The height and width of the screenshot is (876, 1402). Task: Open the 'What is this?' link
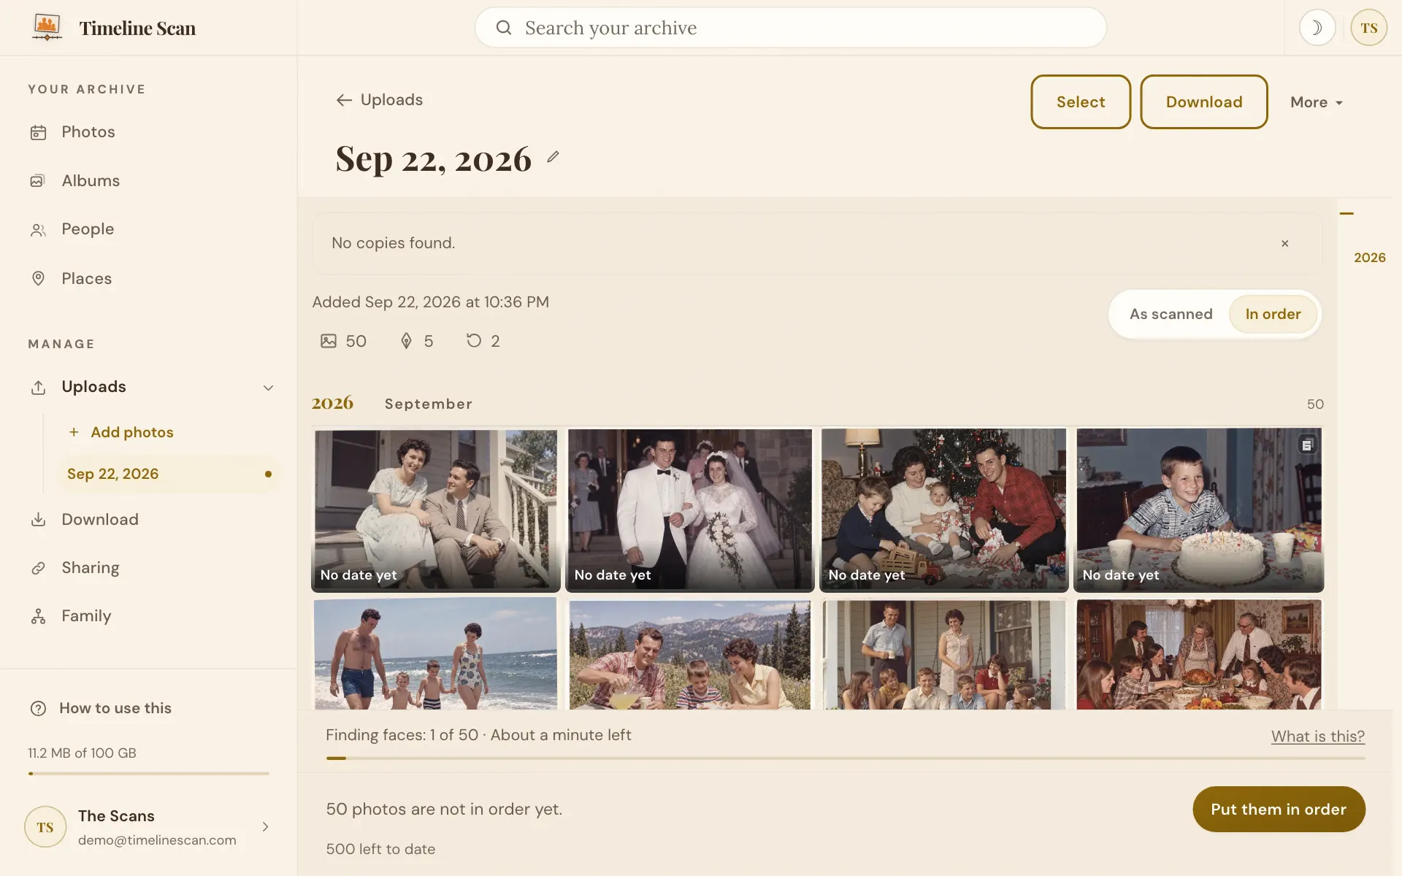[1317, 736]
